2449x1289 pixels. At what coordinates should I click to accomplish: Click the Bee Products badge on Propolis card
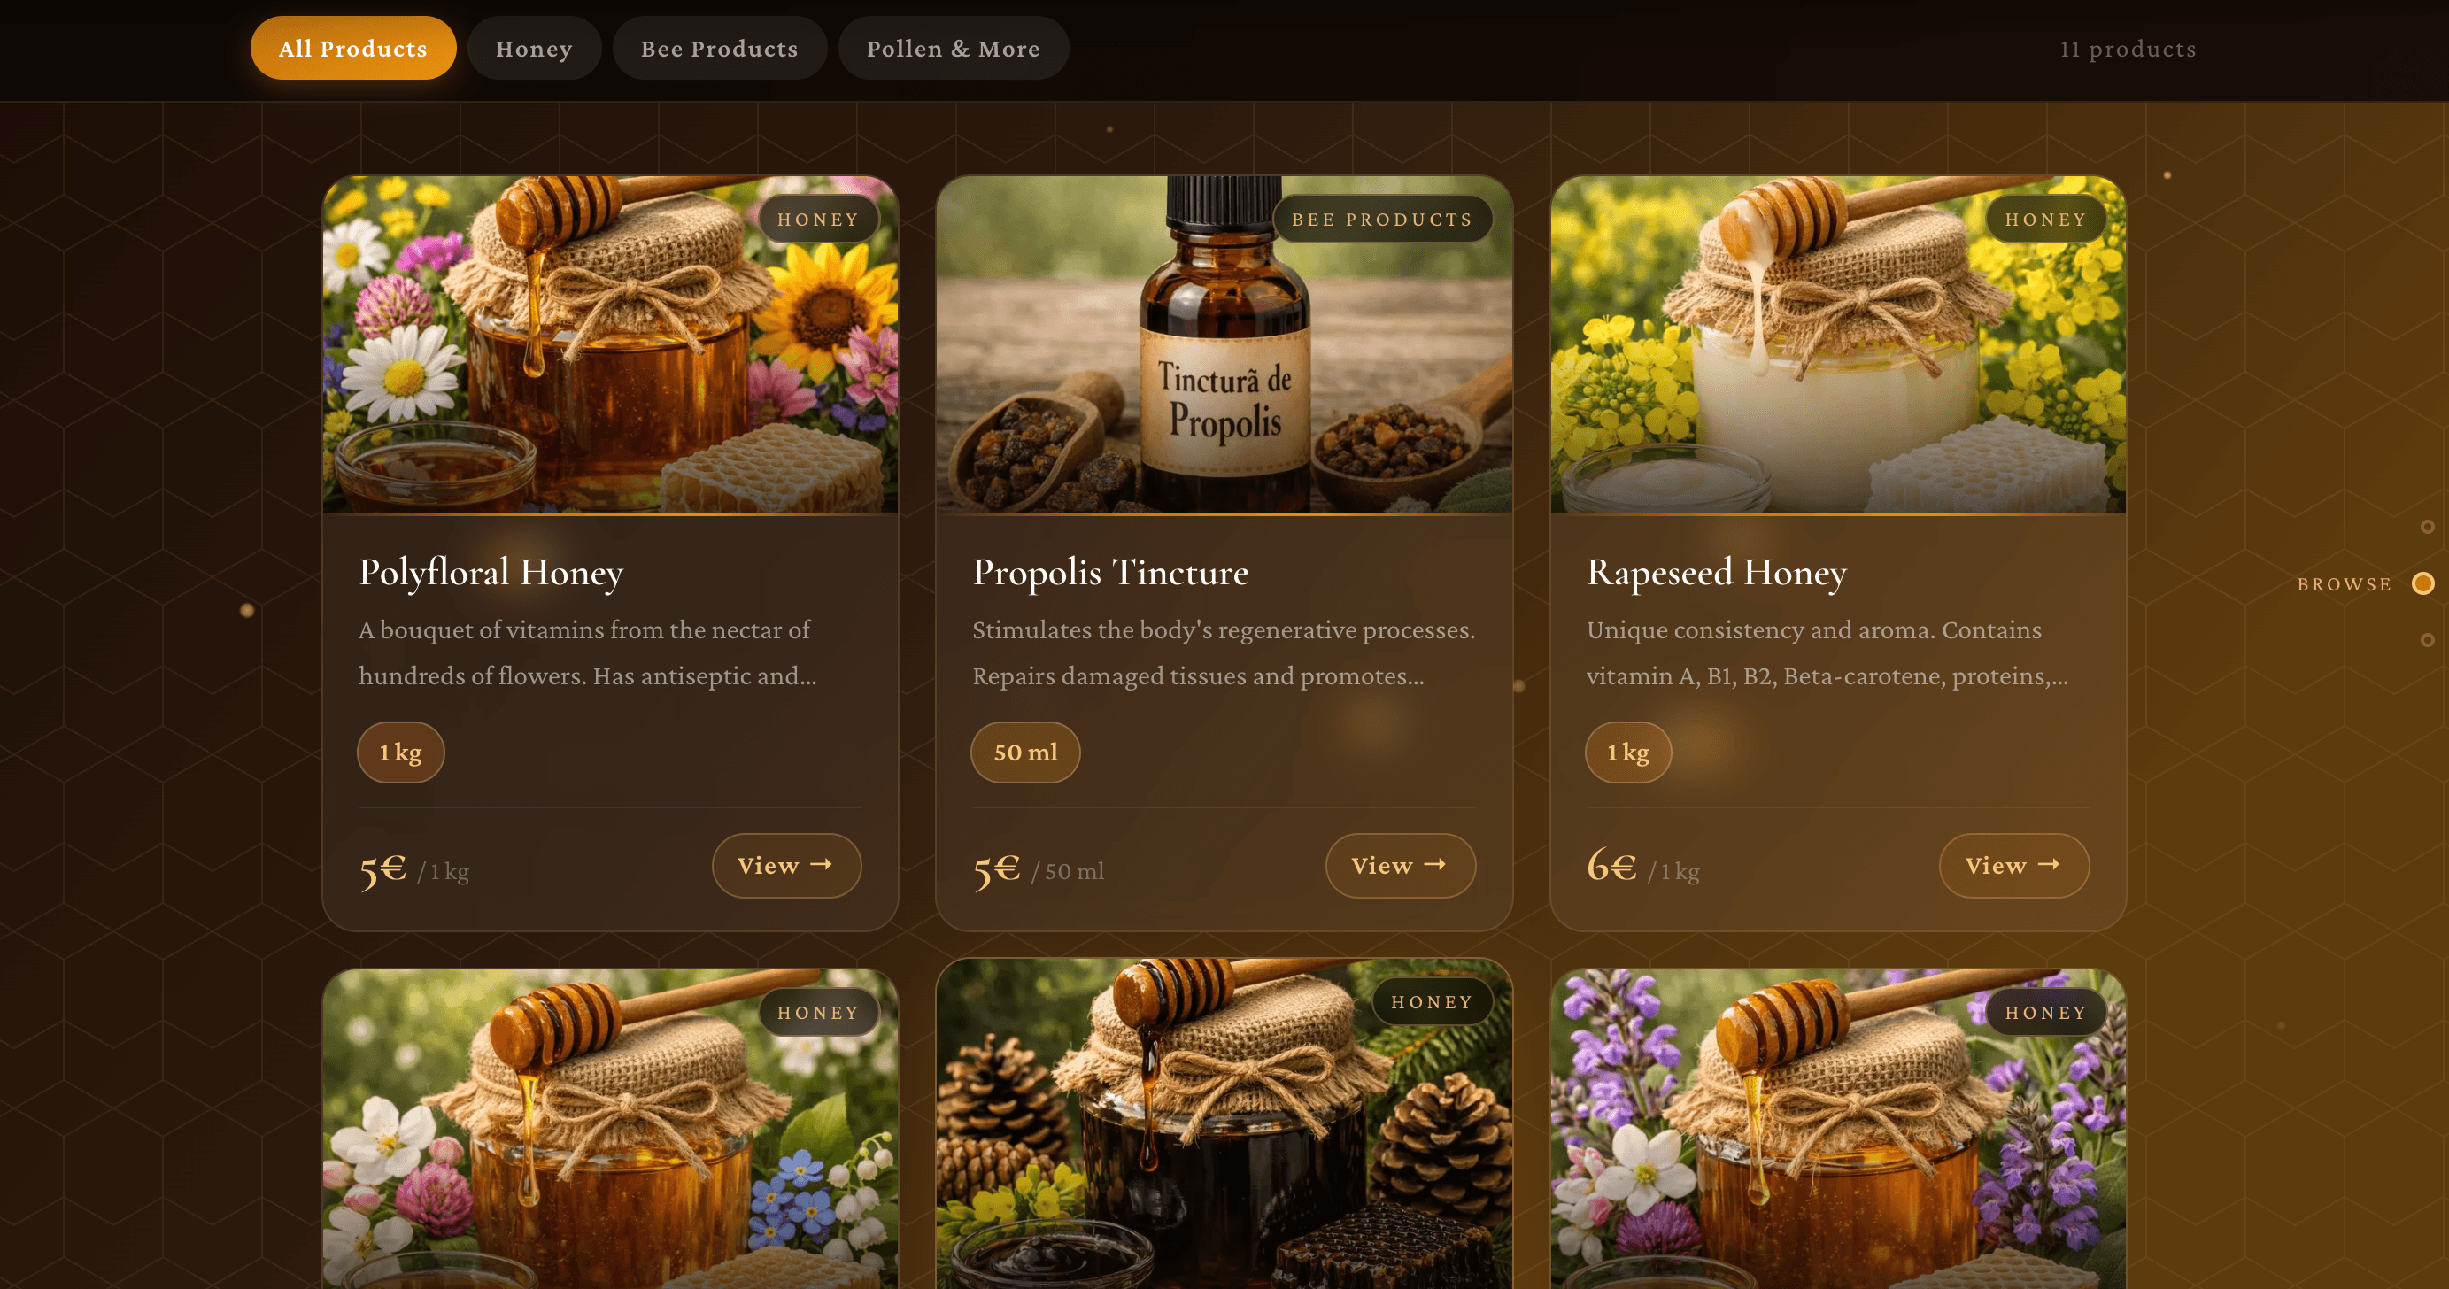pyautogui.click(x=1382, y=219)
